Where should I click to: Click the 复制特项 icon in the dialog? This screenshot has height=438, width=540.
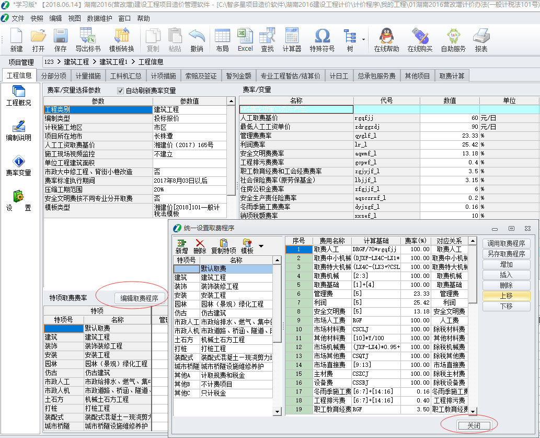point(223,246)
